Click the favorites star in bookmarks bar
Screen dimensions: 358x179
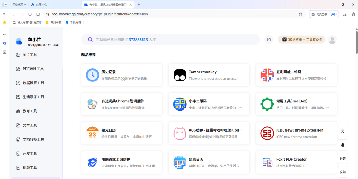4,22
